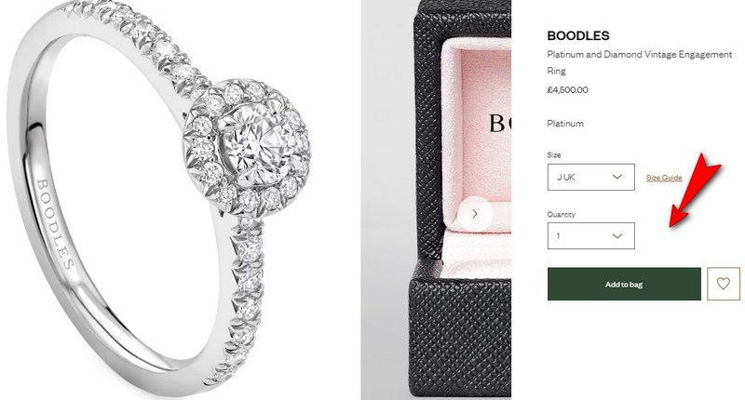The image size is (745, 400).
Task: Click the centre diamond on the ring photo
Action: click(x=251, y=145)
